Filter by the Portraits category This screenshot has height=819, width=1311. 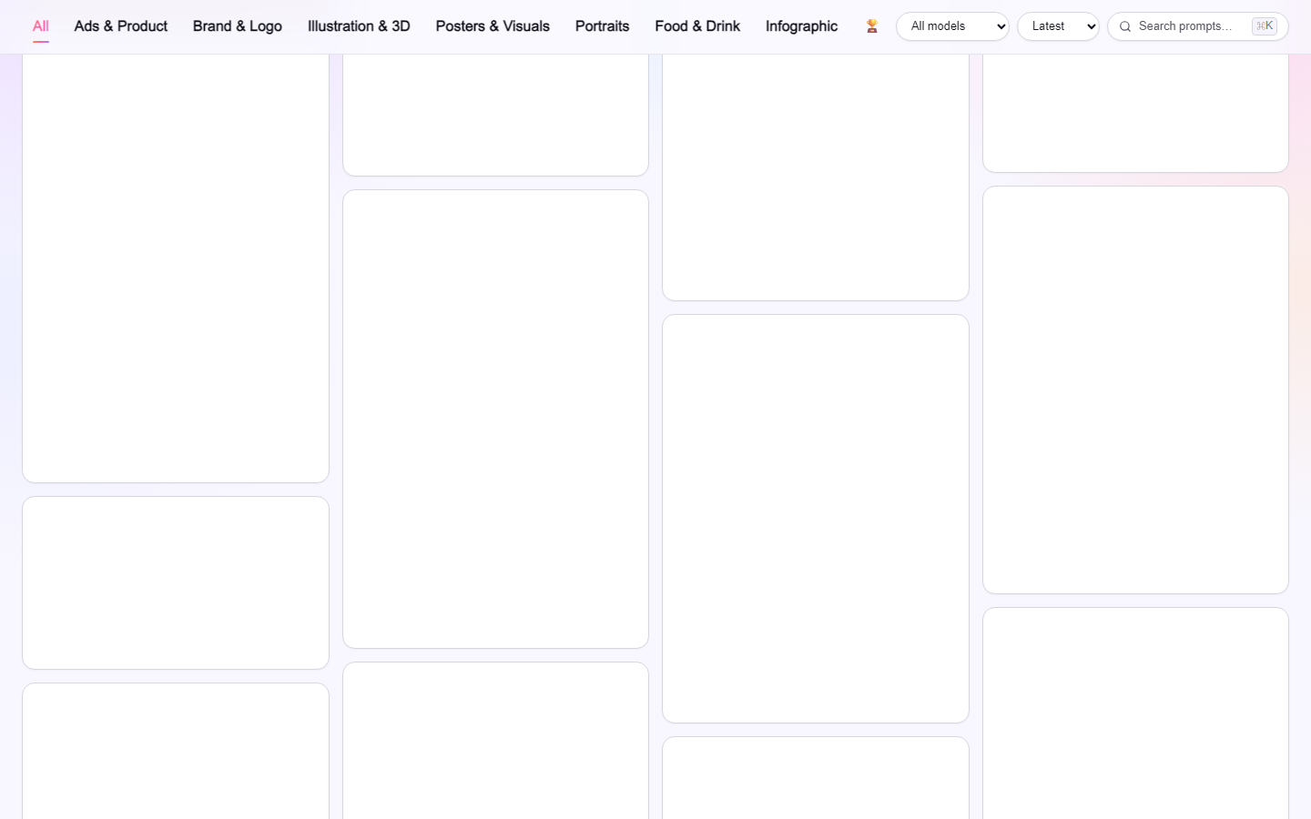tap(603, 26)
